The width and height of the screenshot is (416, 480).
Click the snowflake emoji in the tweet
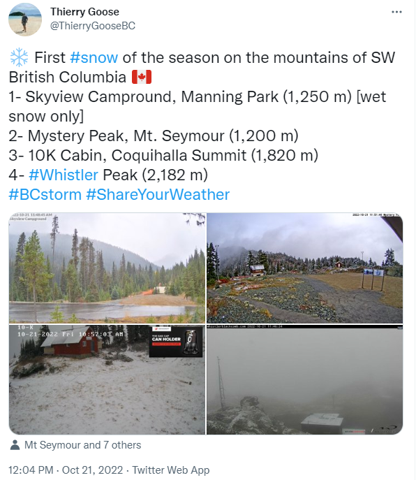[x=19, y=57]
